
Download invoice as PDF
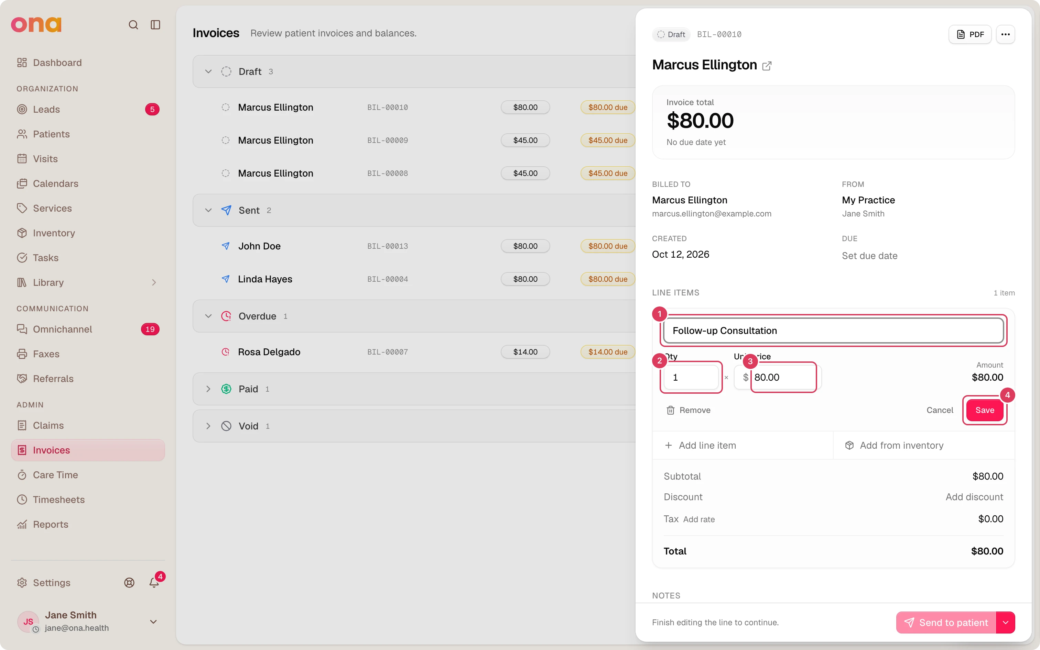pos(970,34)
